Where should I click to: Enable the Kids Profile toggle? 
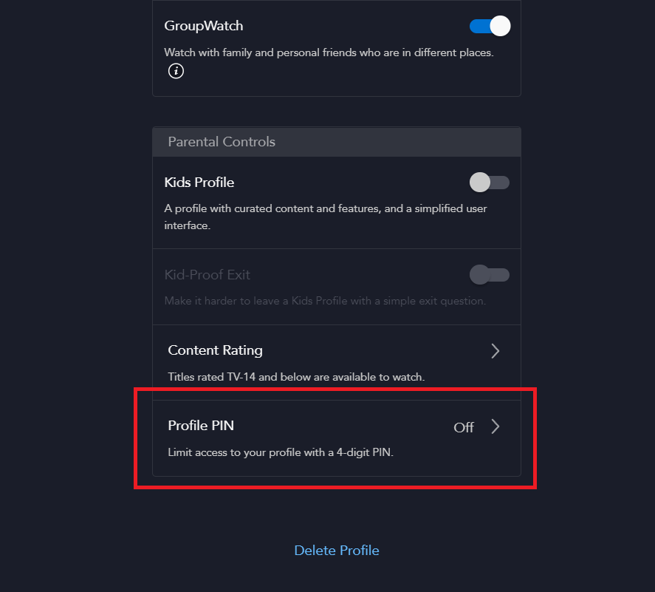[x=490, y=183]
